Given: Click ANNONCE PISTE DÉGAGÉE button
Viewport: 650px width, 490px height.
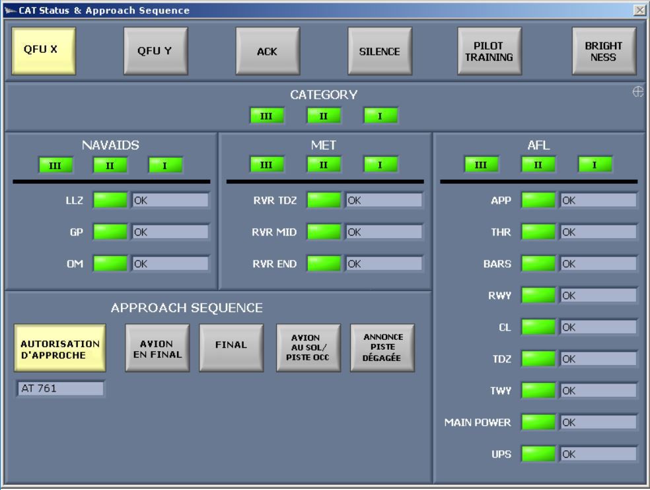Looking at the screenshot, I should (381, 347).
